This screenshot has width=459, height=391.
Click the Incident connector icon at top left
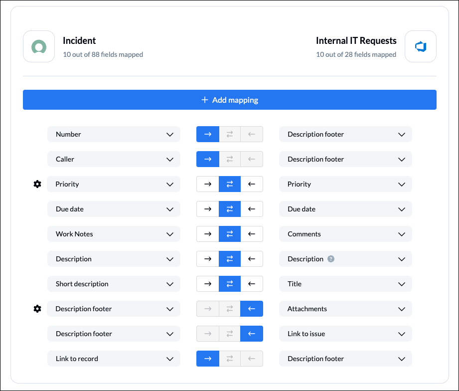39,46
